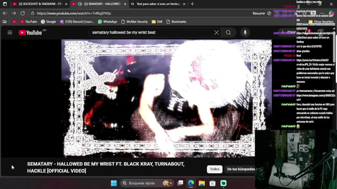This screenshot has height=189, width=337.
Task: Clear the YouTube search text with X
Action: (x=217, y=33)
